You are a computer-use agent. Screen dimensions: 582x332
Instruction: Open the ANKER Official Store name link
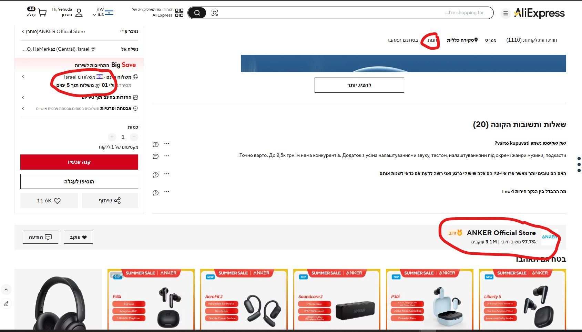[501, 233]
